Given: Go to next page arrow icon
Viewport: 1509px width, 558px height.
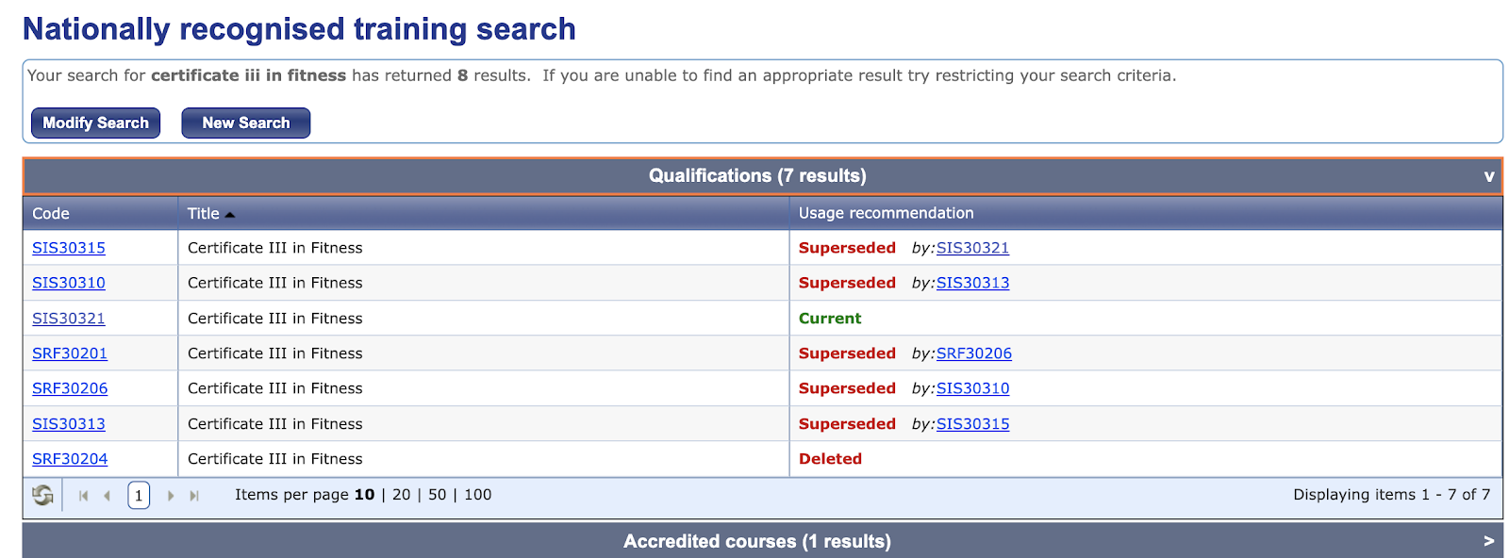Looking at the screenshot, I should click(170, 496).
